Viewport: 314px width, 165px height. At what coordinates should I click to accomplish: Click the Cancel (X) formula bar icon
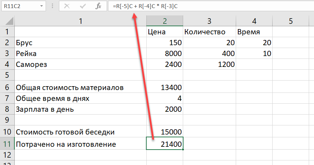coord(67,6)
